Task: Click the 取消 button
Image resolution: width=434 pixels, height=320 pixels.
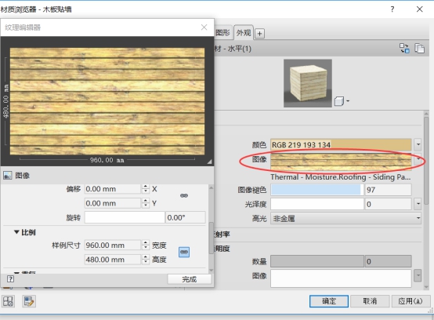Action: pyautogui.click(x=370, y=301)
